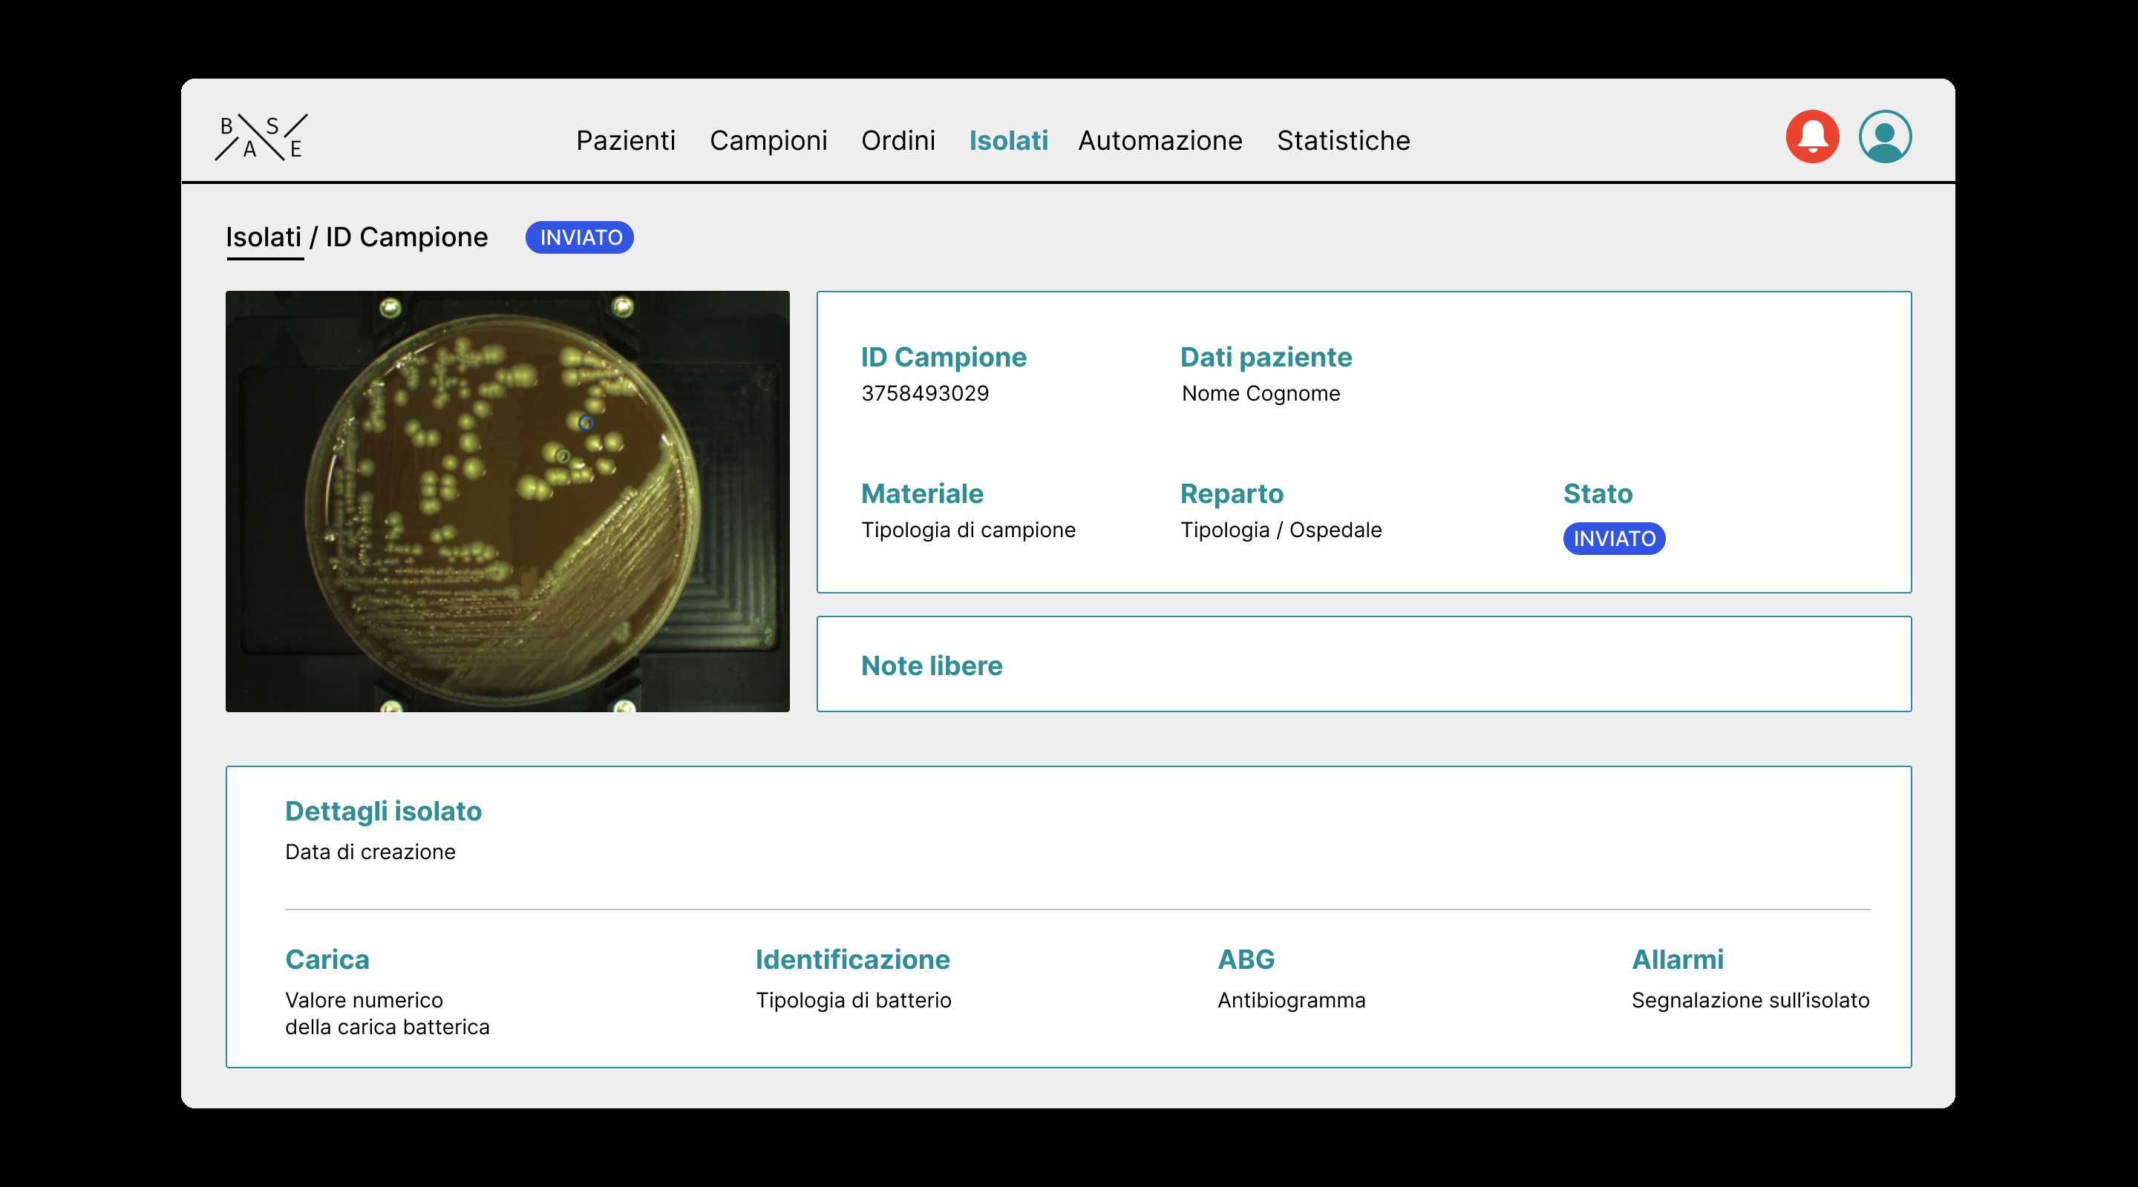Select the Isolati tab
The height and width of the screenshot is (1187, 2138).
(x=1008, y=140)
